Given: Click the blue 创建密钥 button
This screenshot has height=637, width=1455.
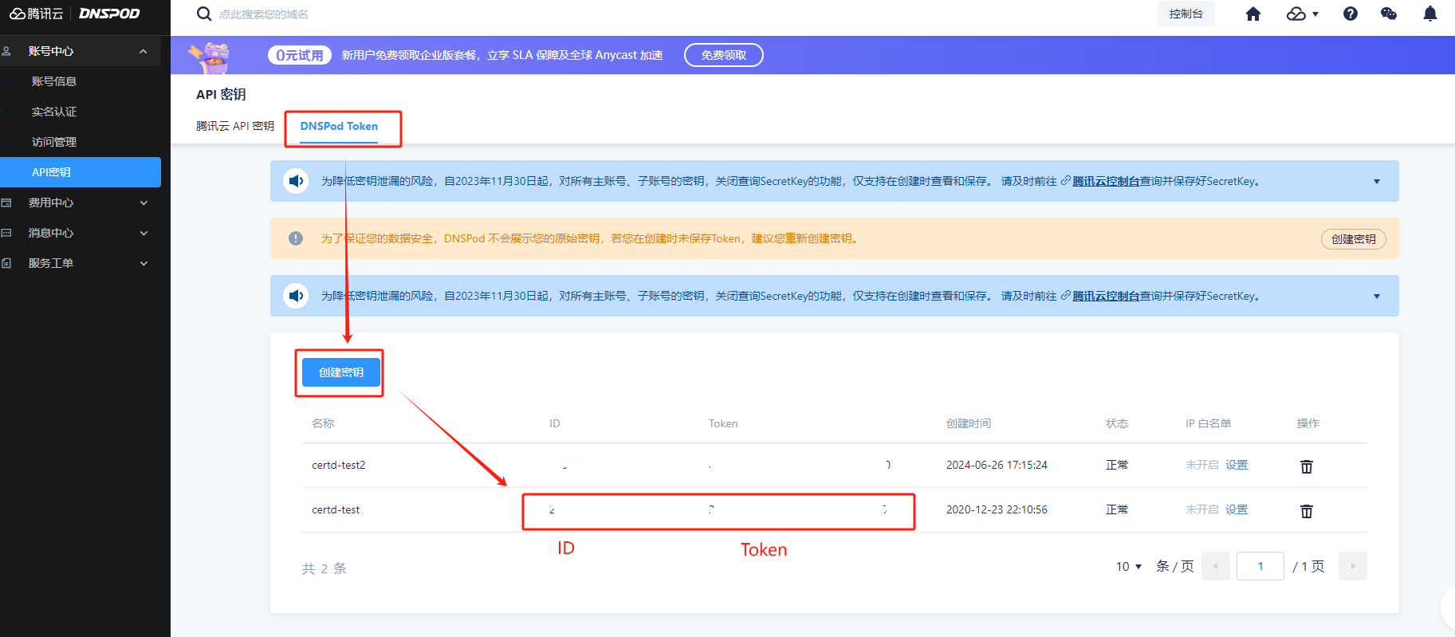Looking at the screenshot, I should pyautogui.click(x=340, y=372).
